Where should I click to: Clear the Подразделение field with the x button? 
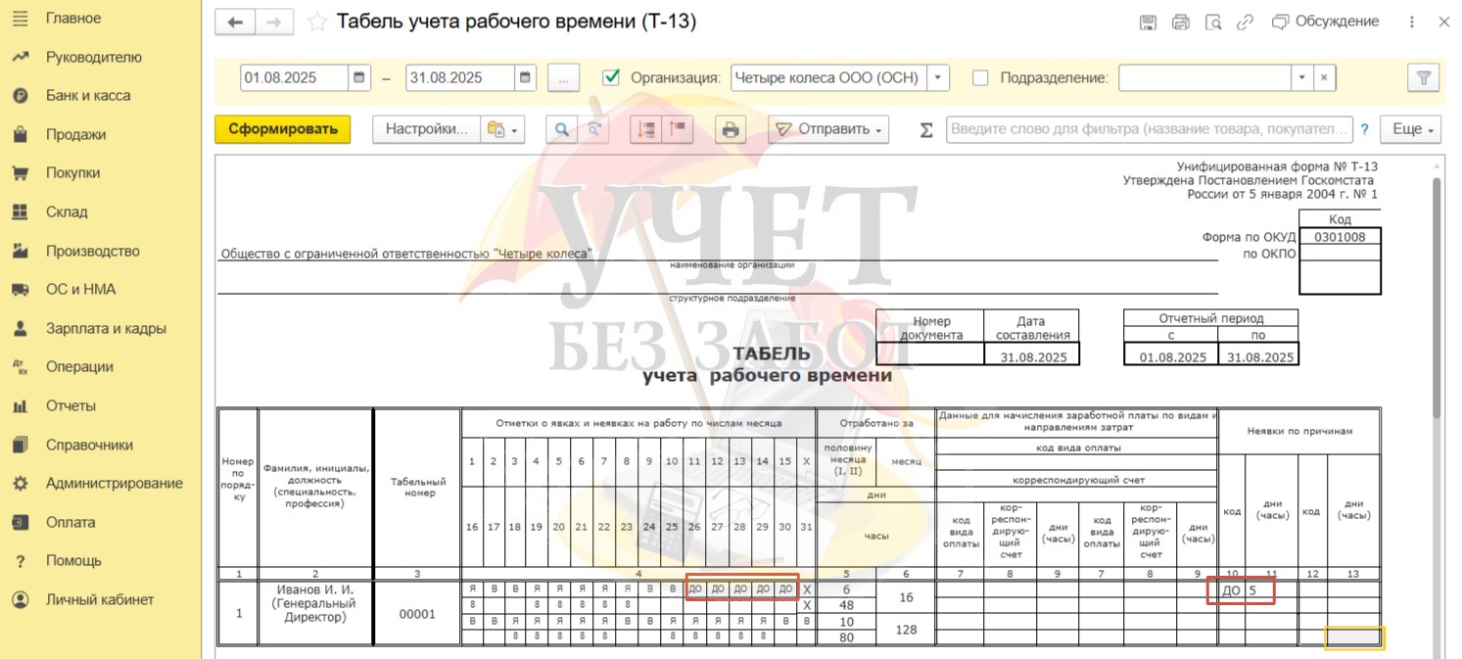click(x=1324, y=77)
